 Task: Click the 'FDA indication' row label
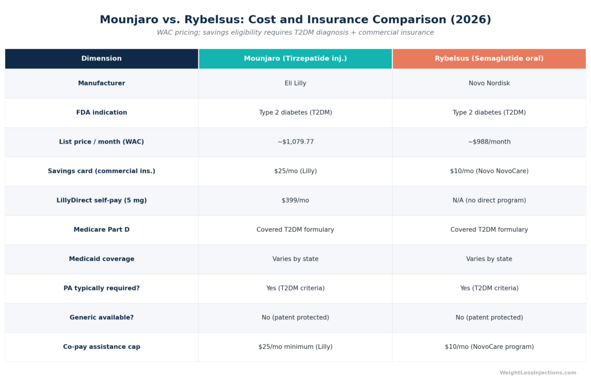pos(102,112)
